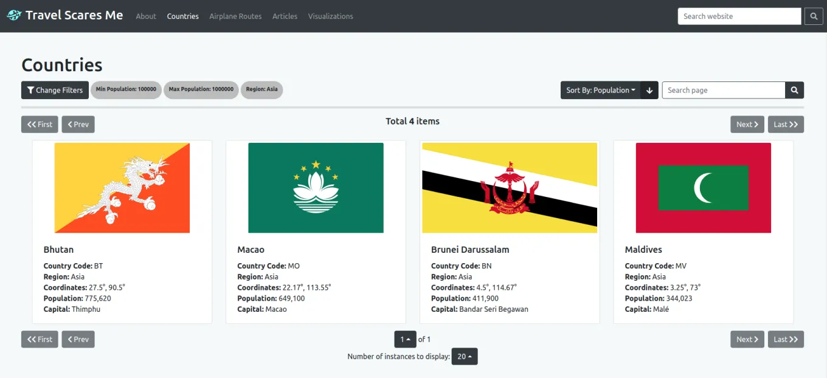This screenshot has width=827, height=378.
Task: Open the Change Filters panel
Action: (x=55, y=90)
